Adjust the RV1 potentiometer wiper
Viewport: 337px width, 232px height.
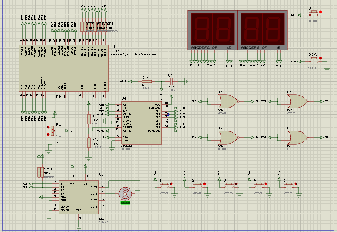pos(52,131)
